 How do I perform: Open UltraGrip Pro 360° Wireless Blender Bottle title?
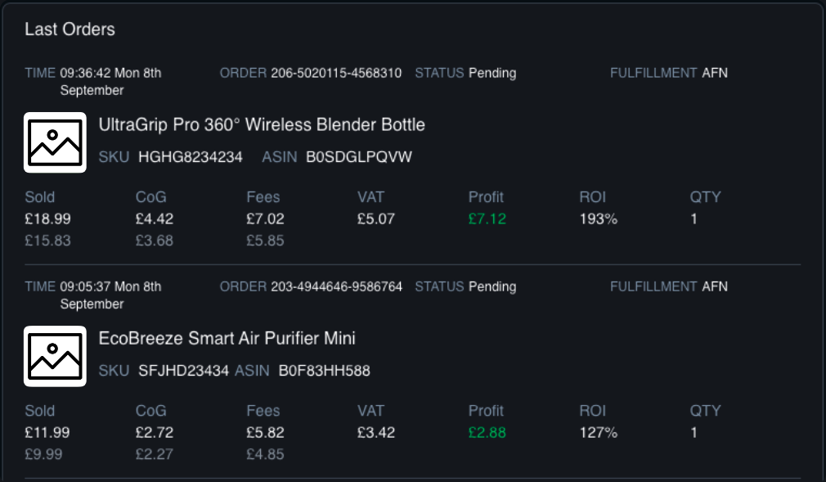point(262,125)
